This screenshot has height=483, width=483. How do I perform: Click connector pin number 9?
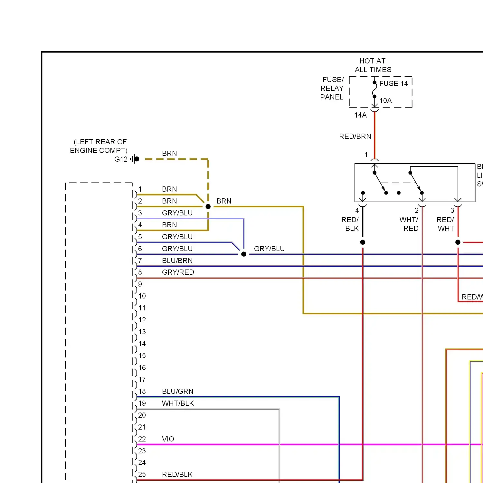point(140,284)
